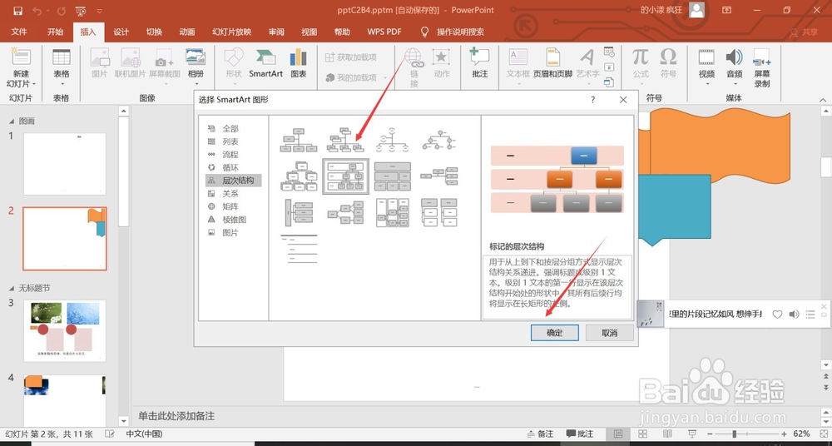Open the 视图 ribbon tab

click(310, 32)
